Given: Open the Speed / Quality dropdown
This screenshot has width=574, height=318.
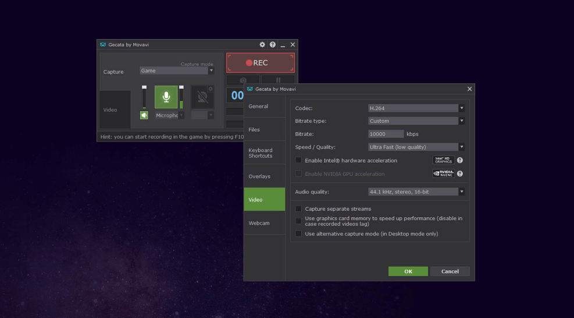Looking at the screenshot, I should (x=416, y=147).
